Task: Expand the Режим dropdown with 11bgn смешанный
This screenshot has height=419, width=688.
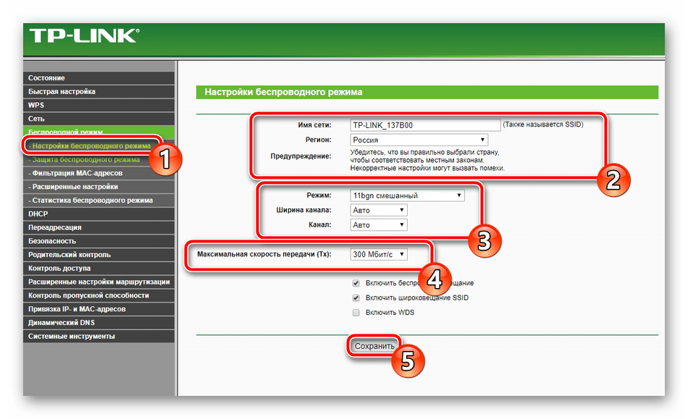Action: pyautogui.click(x=407, y=195)
